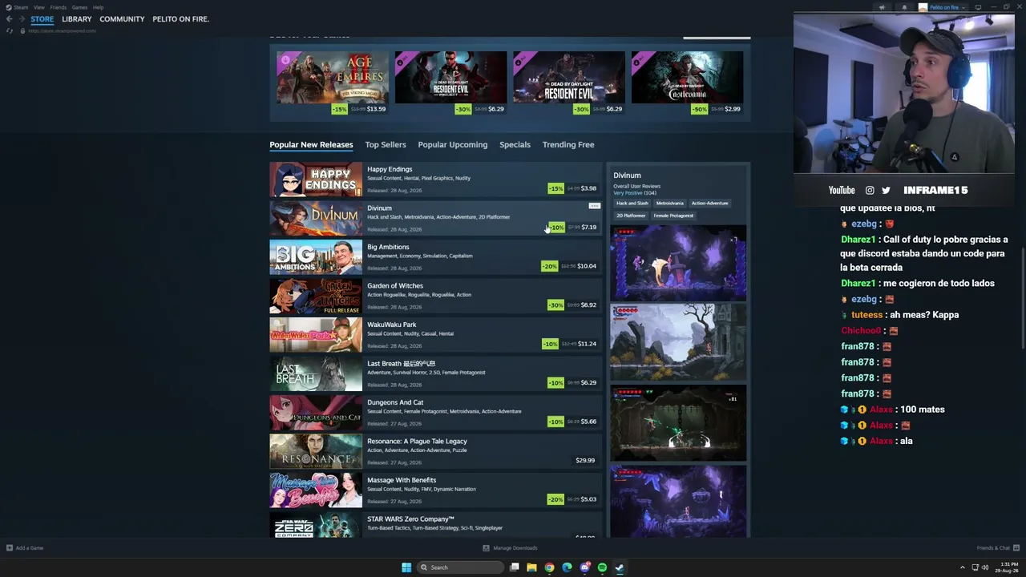The height and width of the screenshot is (577, 1026).
Task: Open the Steam notifications bell
Action: (904, 7)
